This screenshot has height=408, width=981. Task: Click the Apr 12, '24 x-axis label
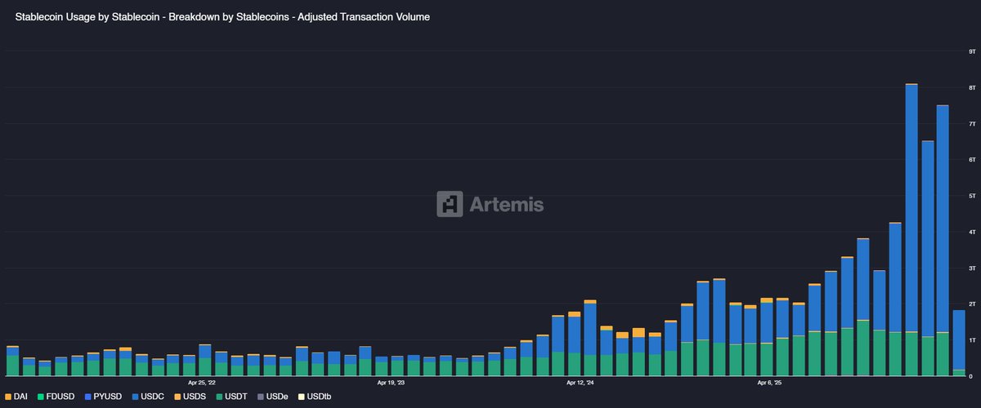pyautogui.click(x=580, y=382)
